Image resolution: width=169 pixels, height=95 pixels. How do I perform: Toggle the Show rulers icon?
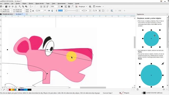(66, 7)
